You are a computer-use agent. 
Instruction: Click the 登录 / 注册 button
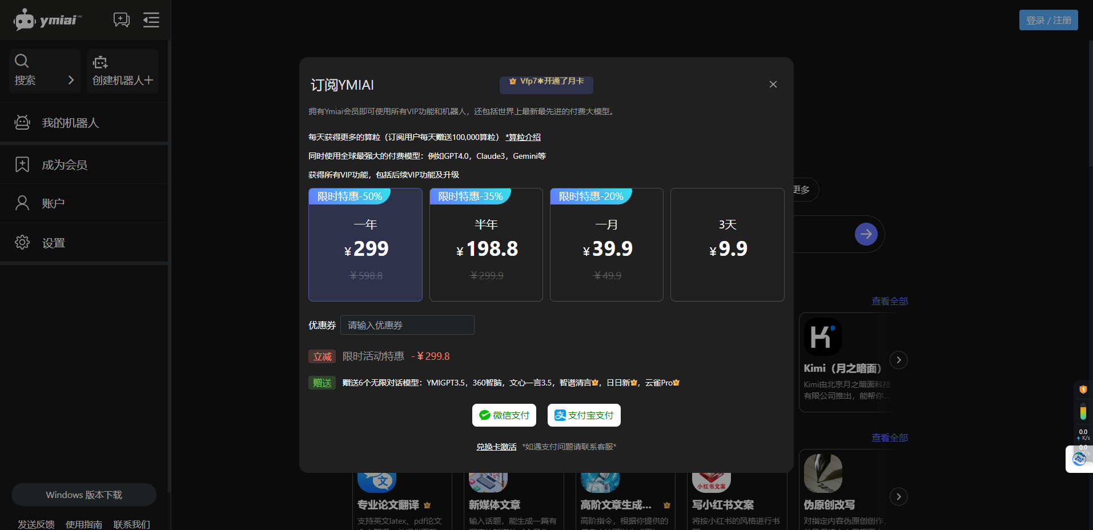point(1048,19)
